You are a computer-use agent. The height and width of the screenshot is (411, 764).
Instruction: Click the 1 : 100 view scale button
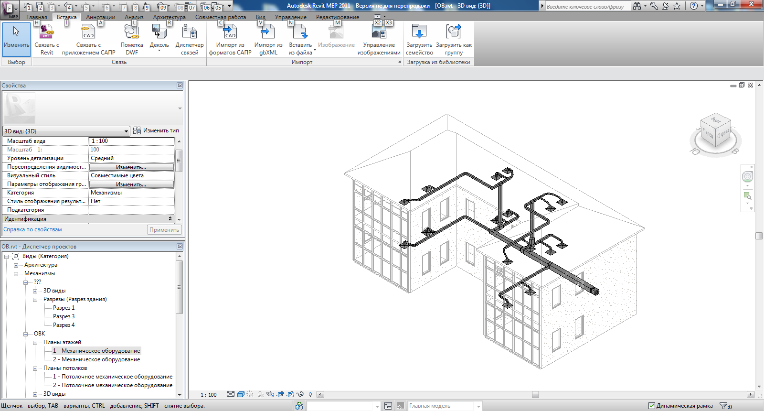click(208, 395)
